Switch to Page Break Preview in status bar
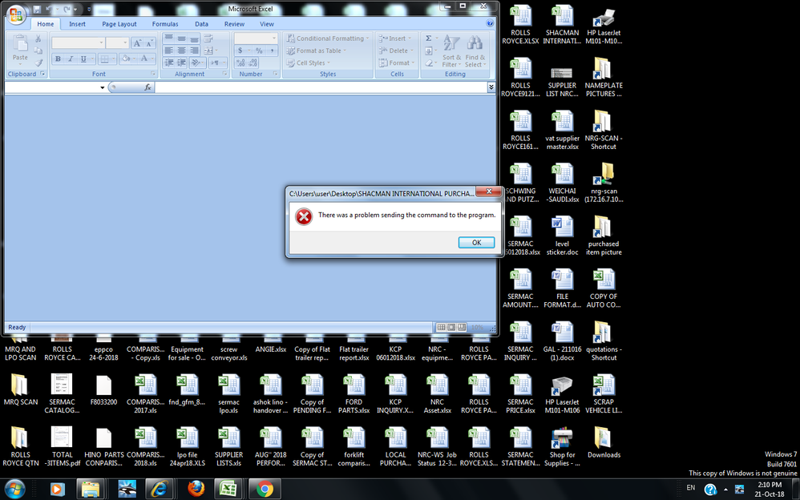This screenshot has height=500, width=800. [x=461, y=327]
